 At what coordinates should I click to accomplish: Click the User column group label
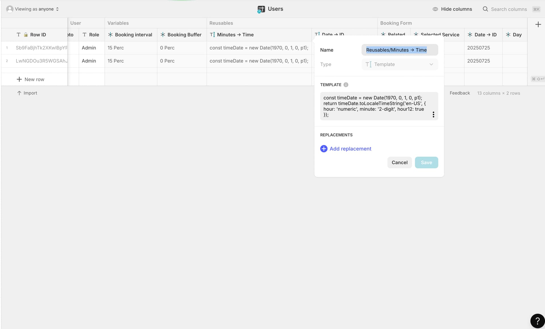(x=76, y=23)
